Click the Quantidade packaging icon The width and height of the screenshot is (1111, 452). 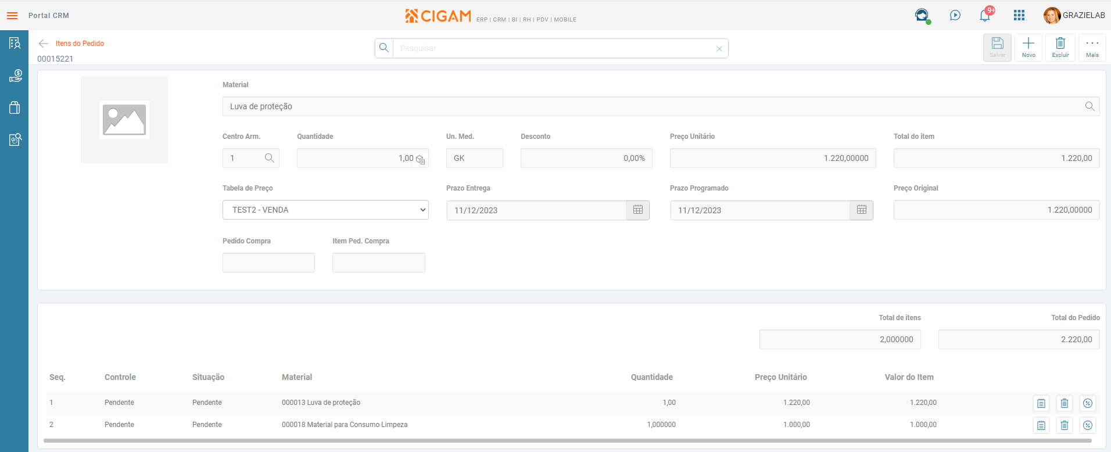421,160
